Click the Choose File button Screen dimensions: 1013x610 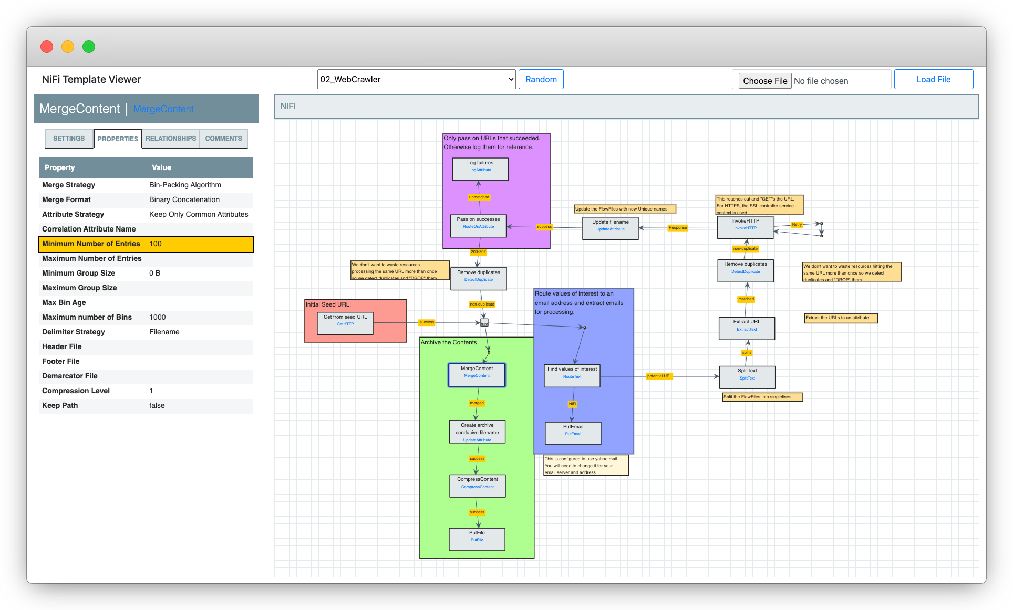[x=764, y=81]
